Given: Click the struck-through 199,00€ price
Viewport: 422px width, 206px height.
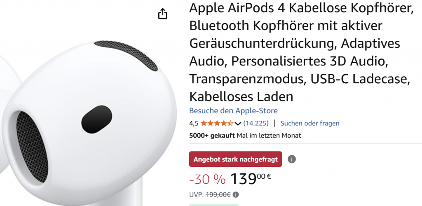Looking at the screenshot, I should pos(218,195).
